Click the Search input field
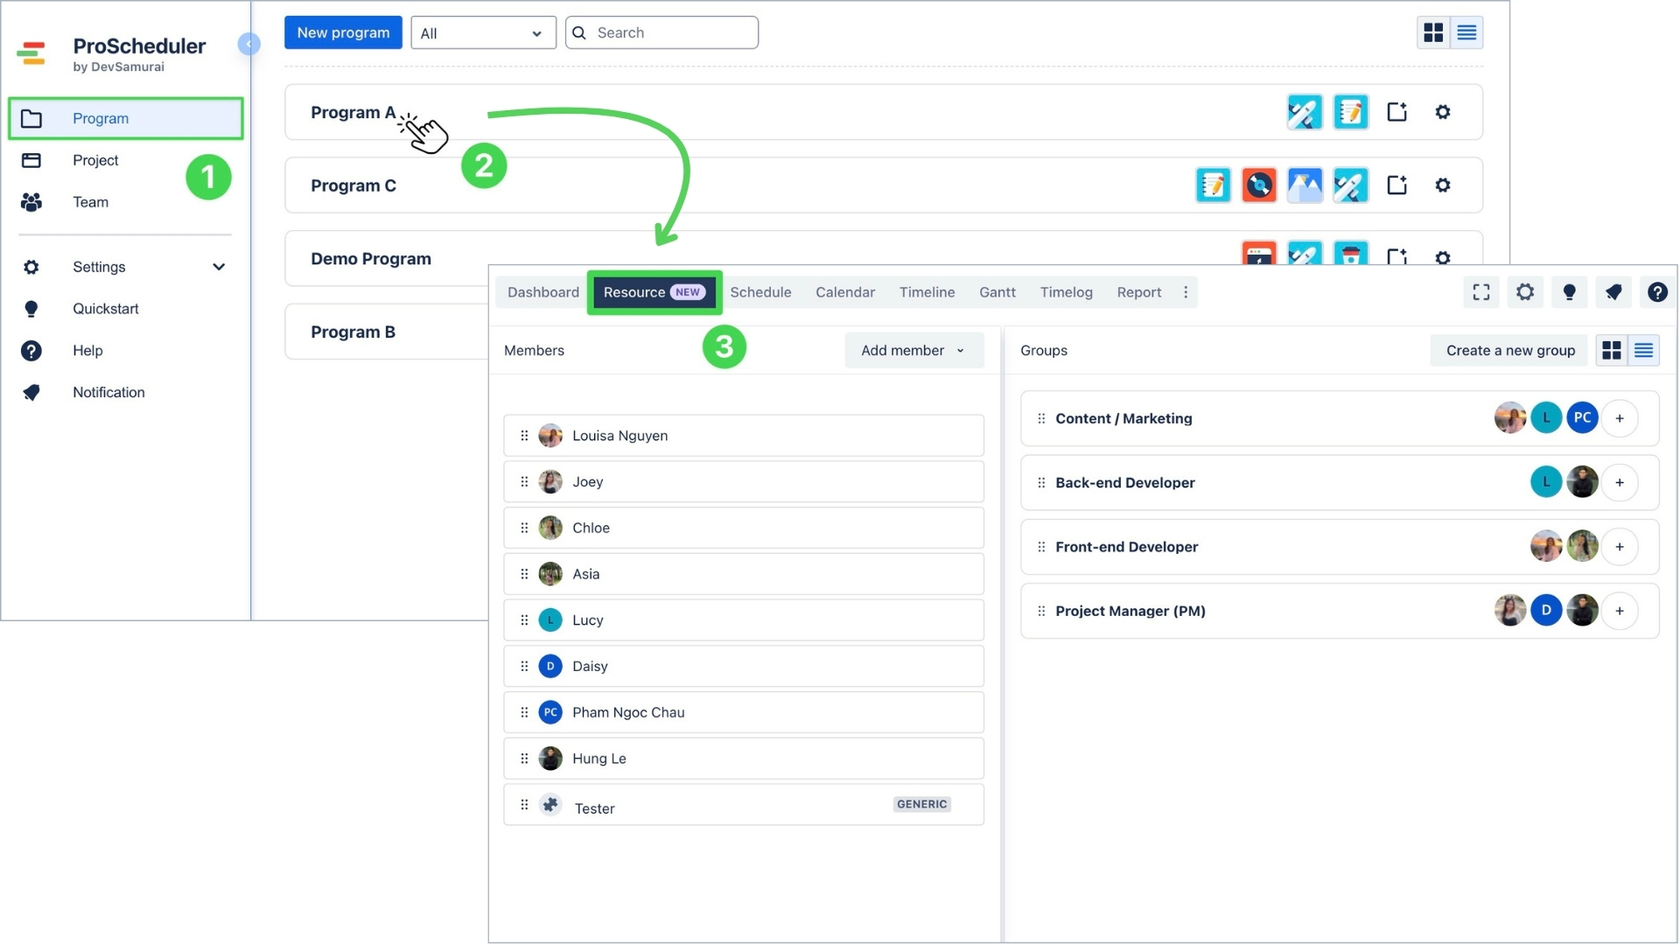The image size is (1680, 945). 672,33
